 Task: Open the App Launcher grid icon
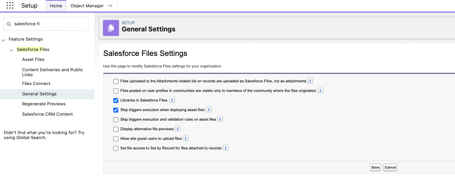(10, 6)
